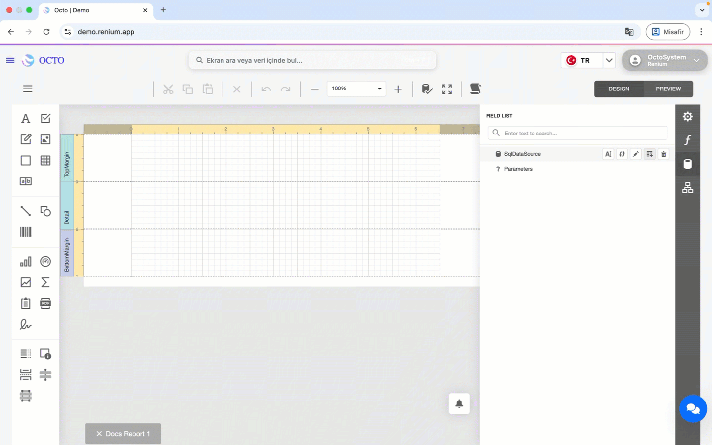712x445 pixels.
Task: Select the Picture Box tool
Action: point(45,139)
